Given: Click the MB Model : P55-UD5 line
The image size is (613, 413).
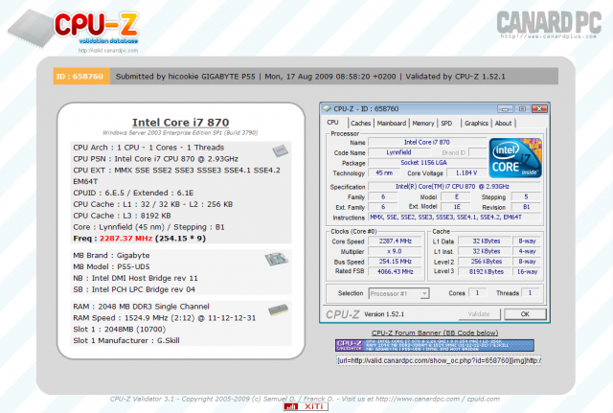Looking at the screenshot, I should (111, 266).
